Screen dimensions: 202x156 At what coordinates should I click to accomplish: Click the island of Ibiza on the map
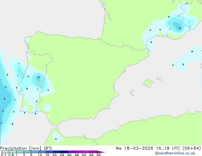point(132,92)
